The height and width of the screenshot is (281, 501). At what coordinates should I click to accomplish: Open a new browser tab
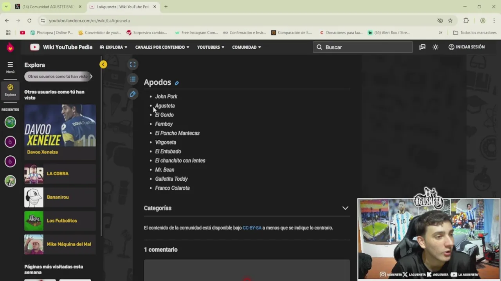click(x=166, y=7)
